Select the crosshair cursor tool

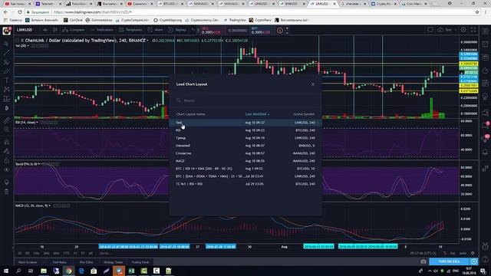click(x=7, y=44)
